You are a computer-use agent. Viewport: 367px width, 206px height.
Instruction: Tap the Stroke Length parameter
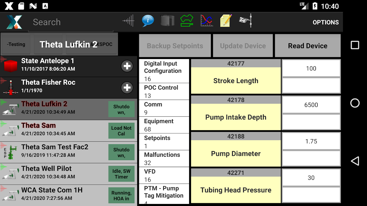[236, 81]
